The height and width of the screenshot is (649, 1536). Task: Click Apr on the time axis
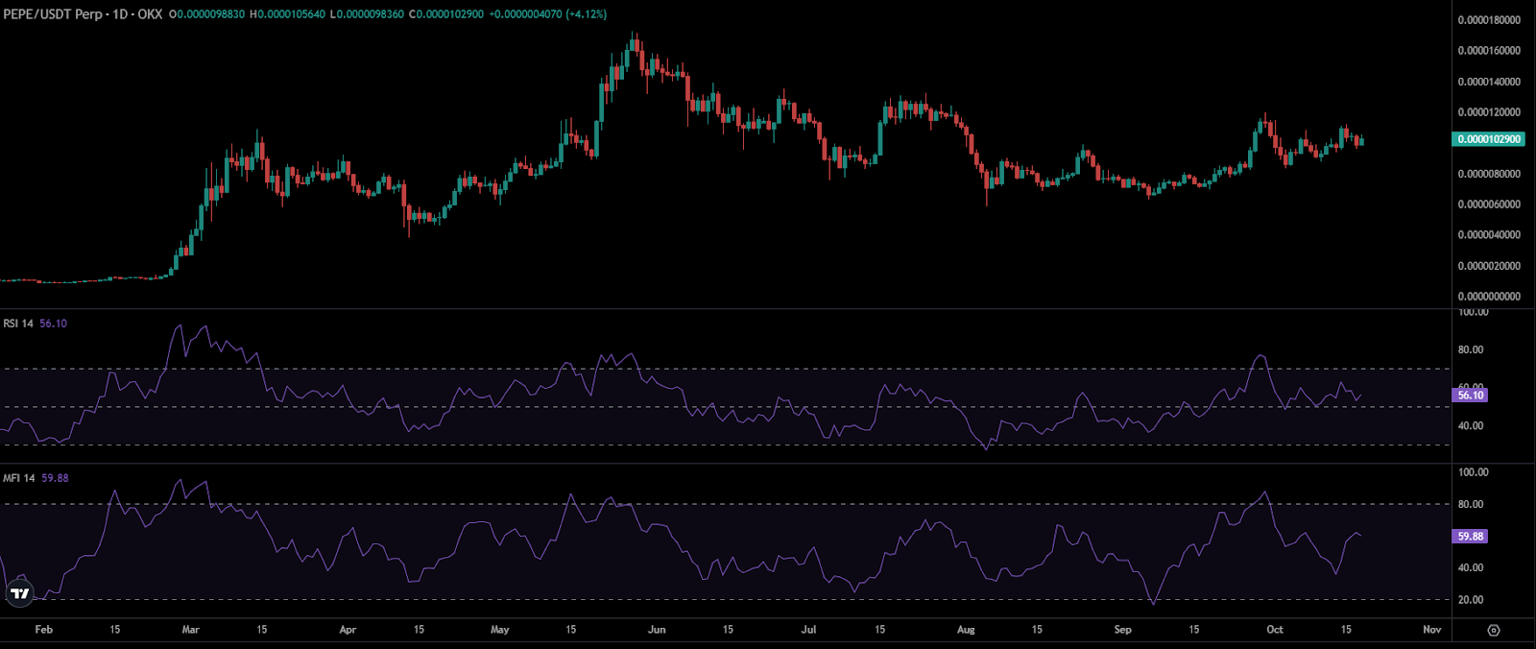coord(348,630)
